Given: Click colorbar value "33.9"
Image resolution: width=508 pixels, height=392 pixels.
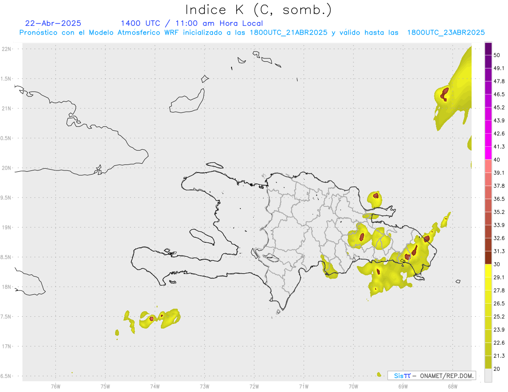Looking at the screenshot, I should (499, 225).
